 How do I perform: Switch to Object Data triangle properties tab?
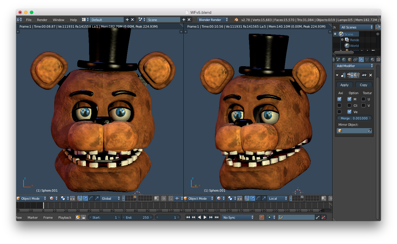(367, 60)
